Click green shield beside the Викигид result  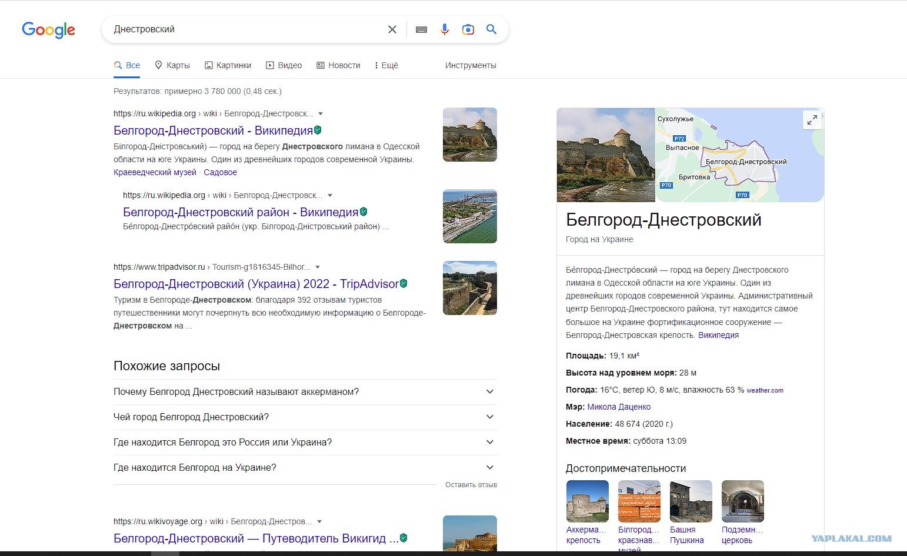[x=404, y=538]
